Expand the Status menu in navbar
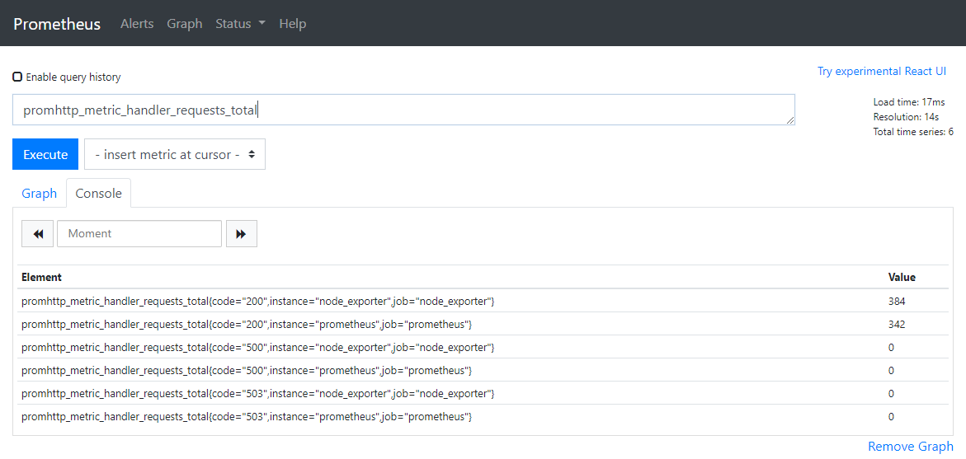 [x=240, y=24]
